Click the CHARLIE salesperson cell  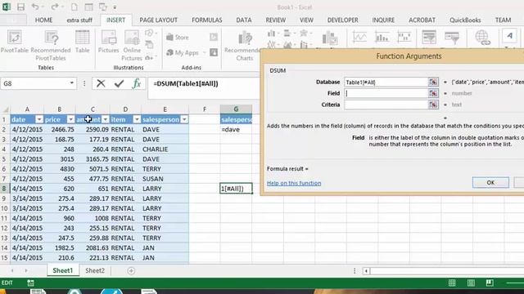pos(165,149)
